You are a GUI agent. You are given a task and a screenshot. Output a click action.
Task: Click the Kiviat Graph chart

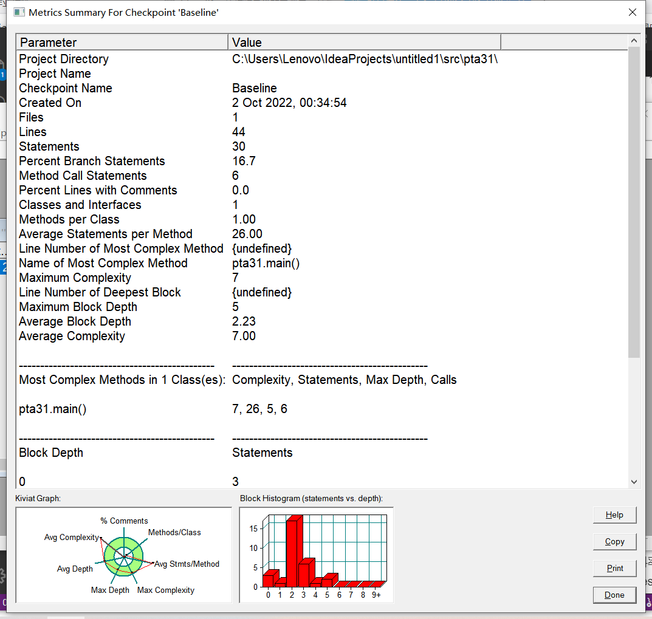(x=123, y=555)
